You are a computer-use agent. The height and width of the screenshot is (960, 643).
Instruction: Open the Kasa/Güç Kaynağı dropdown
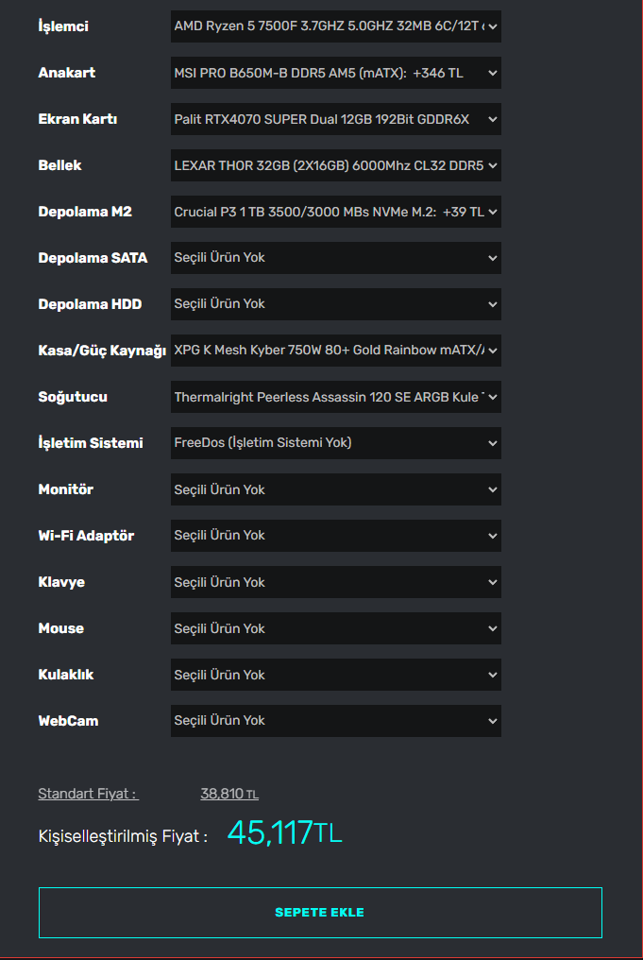coord(335,351)
